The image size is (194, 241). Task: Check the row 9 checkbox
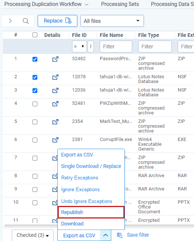[x=35, y=189]
